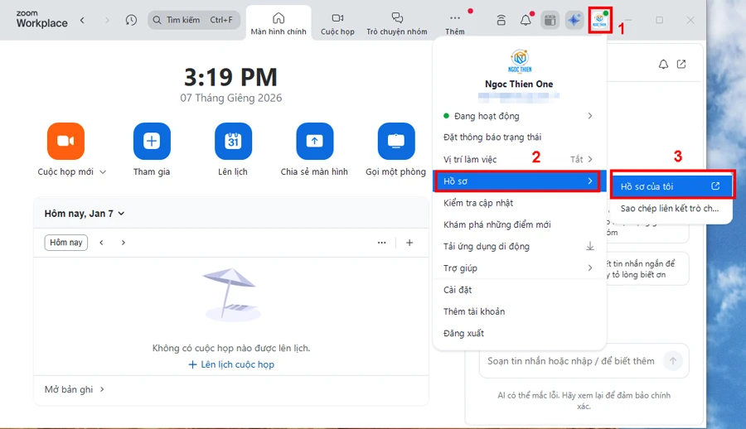This screenshot has width=746, height=429.
Task: Click the Hôm nay button
Action: pyautogui.click(x=66, y=243)
